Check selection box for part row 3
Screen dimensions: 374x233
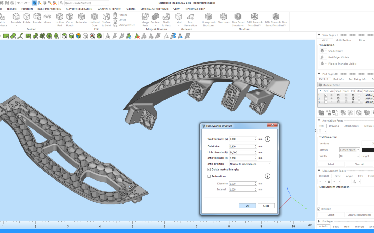pyautogui.click(x=326, y=102)
